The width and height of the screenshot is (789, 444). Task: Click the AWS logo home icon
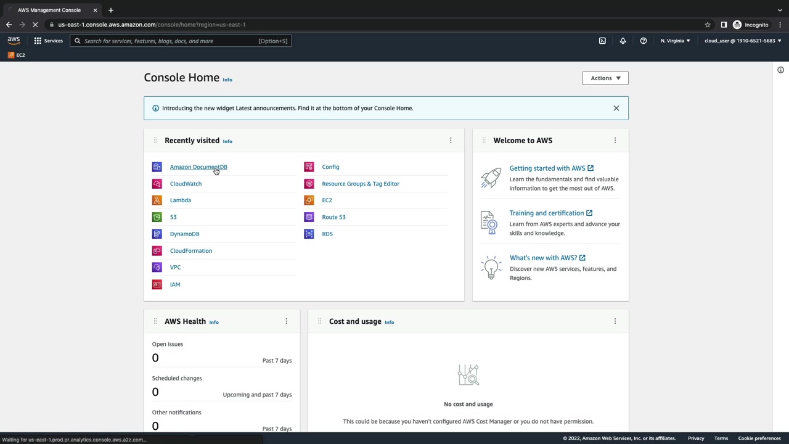[x=14, y=41]
